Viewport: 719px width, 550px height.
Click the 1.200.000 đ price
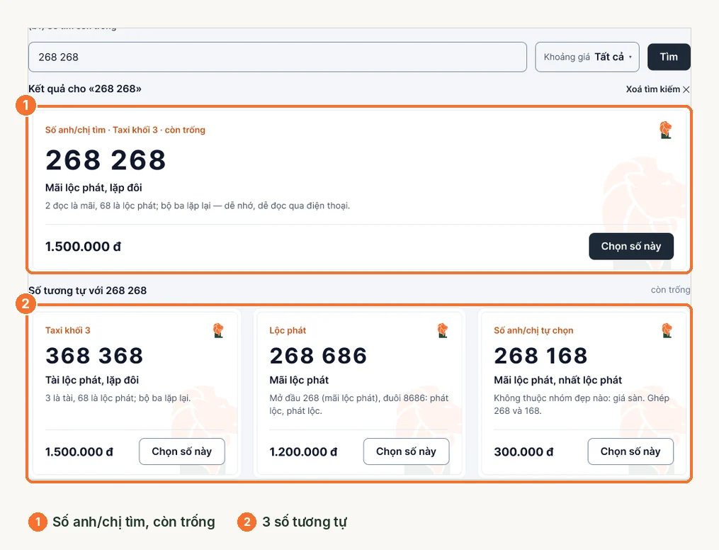pyautogui.click(x=303, y=451)
